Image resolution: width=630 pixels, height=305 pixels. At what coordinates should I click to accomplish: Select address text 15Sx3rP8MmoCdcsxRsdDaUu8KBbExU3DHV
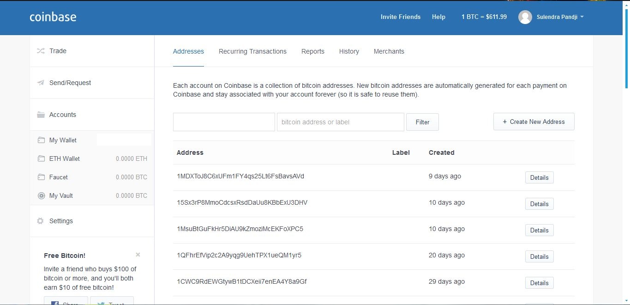pos(242,202)
